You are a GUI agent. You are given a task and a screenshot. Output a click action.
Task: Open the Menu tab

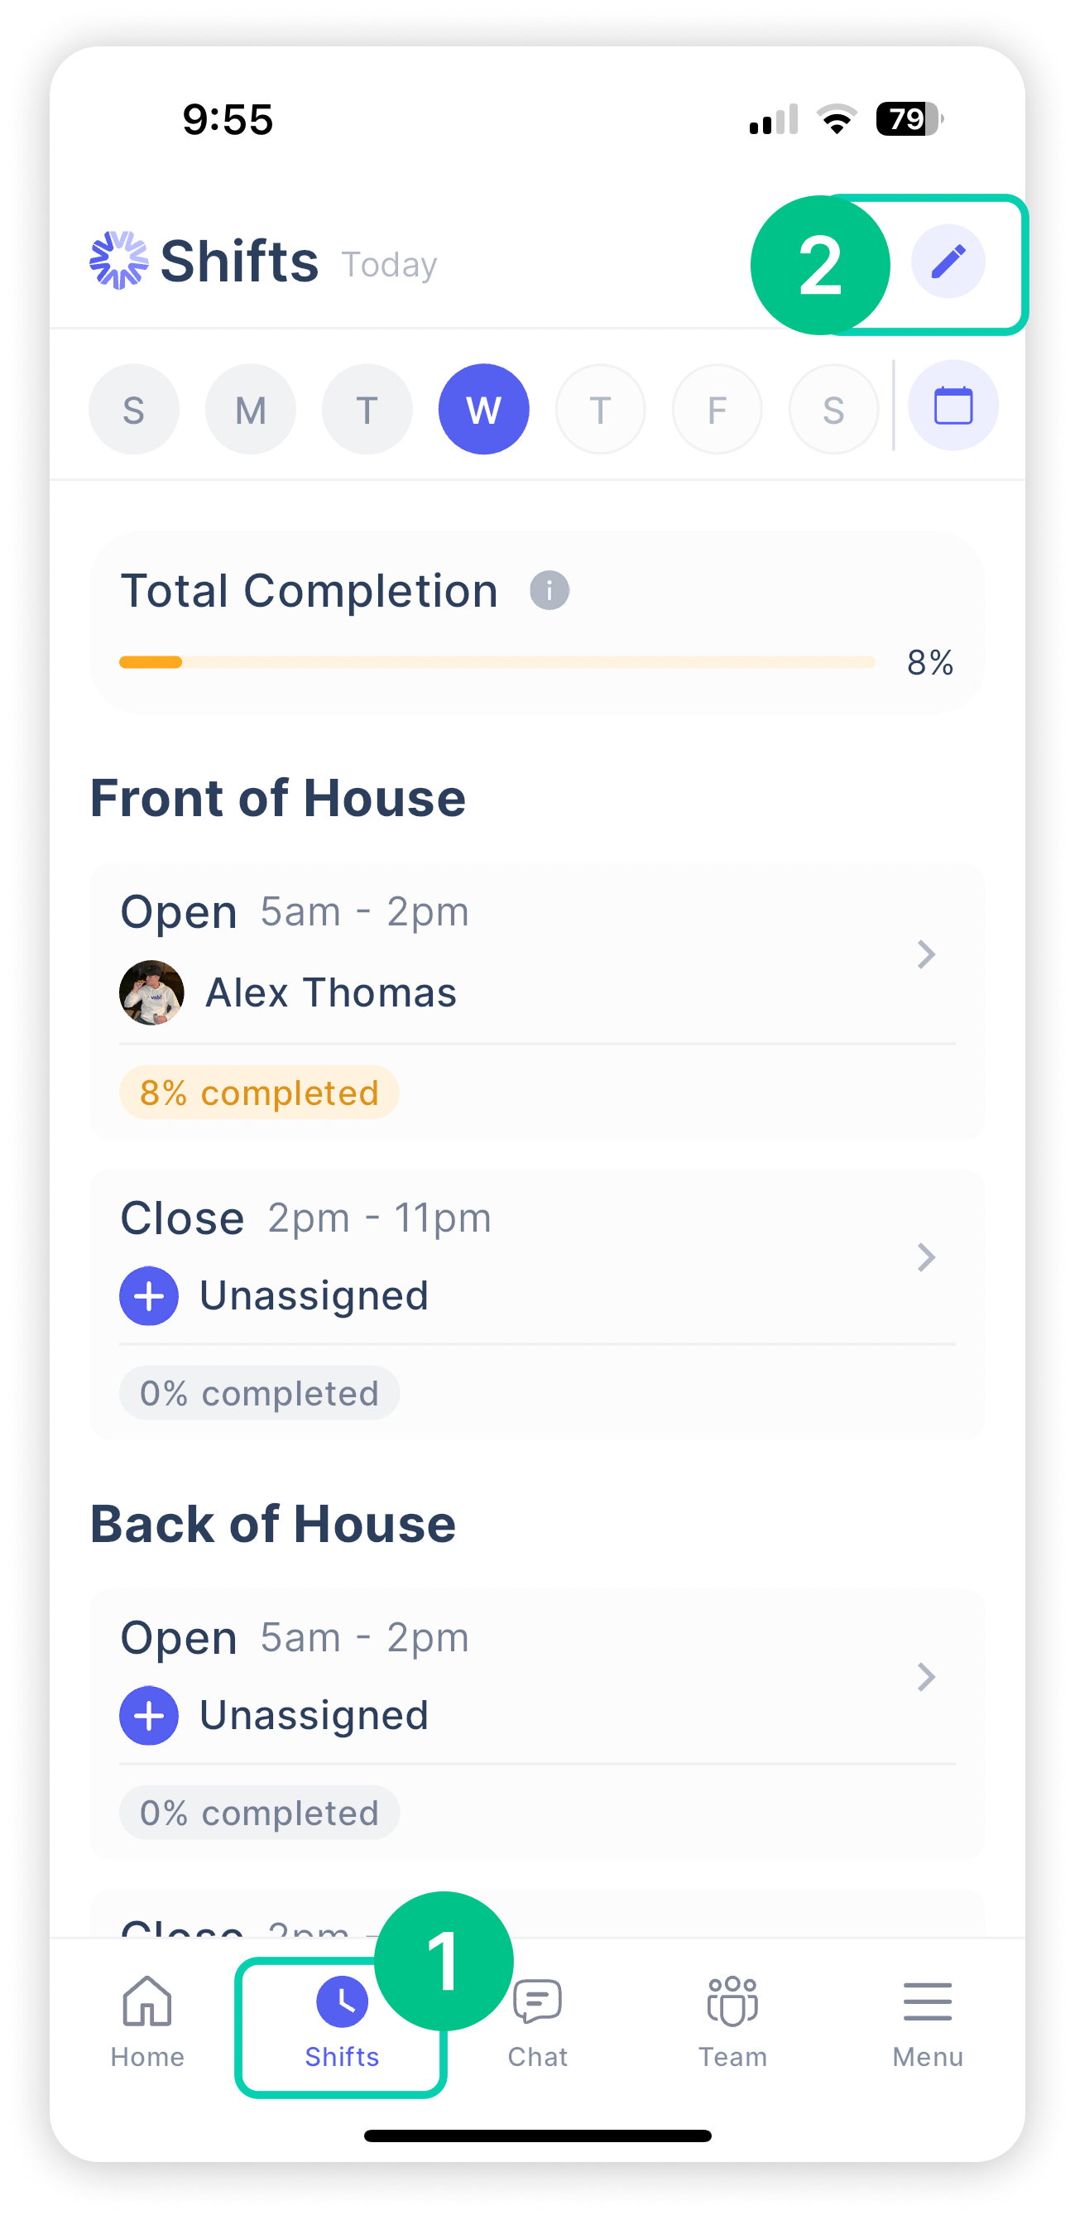pos(927,2017)
